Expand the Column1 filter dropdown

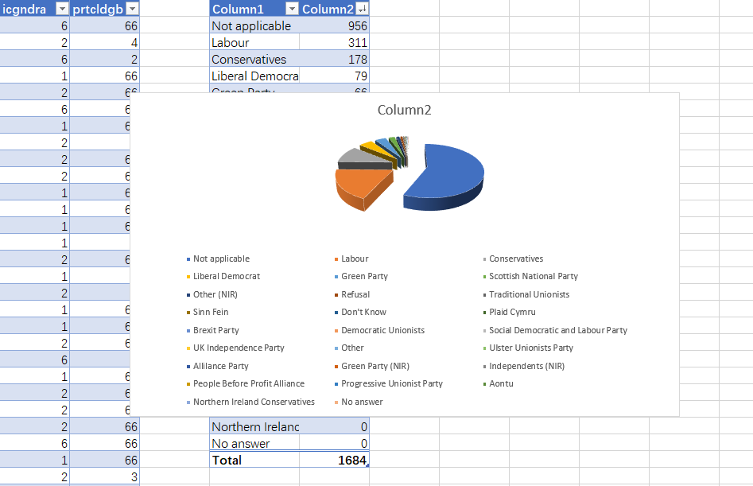pos(292,9)
